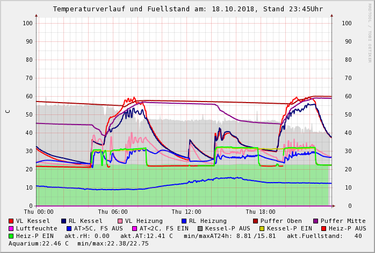Click the 'AT>5C, FS AUS' legend label
The height and width of the screenshot is (253, 375).
coord(98,228)
